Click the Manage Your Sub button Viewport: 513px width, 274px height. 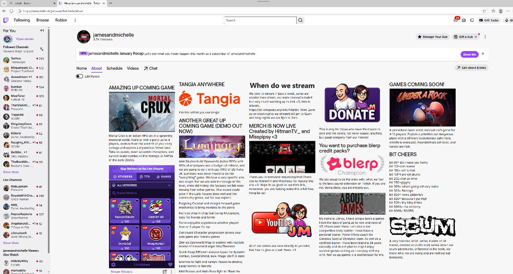point(433,37)
